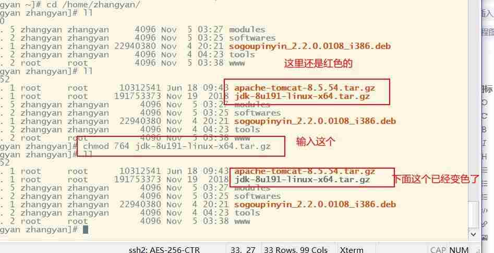
Task: Click the "Xterm" status bar entry
Action: pyautogui.click(x=352, y=250)
